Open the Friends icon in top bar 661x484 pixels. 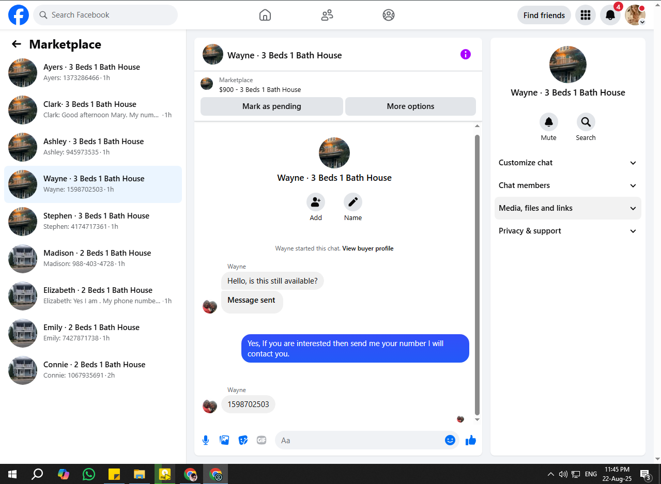[x=327, y=15]
